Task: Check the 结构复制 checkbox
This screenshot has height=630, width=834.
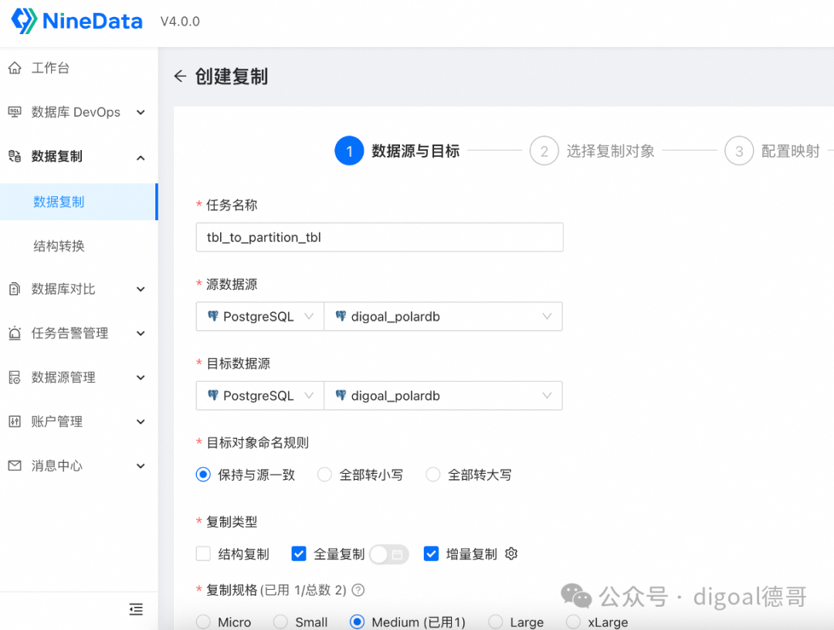Action: click(x=203, y=553)
